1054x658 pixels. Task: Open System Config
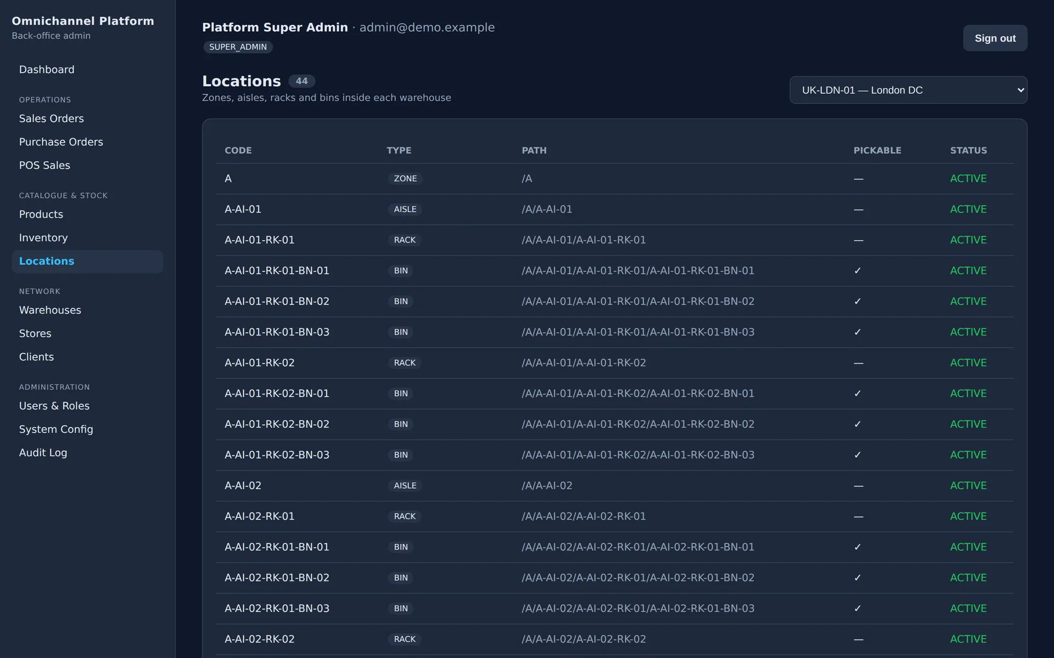[87, 429]
